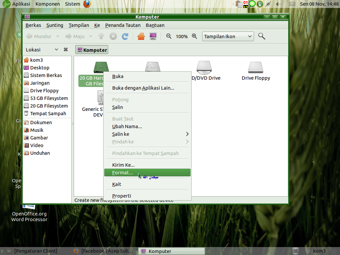Image resolution: width=340 pixels, height=255 pixels.
Task: Open search with the magnifier icon
Action: click(262, 36)
